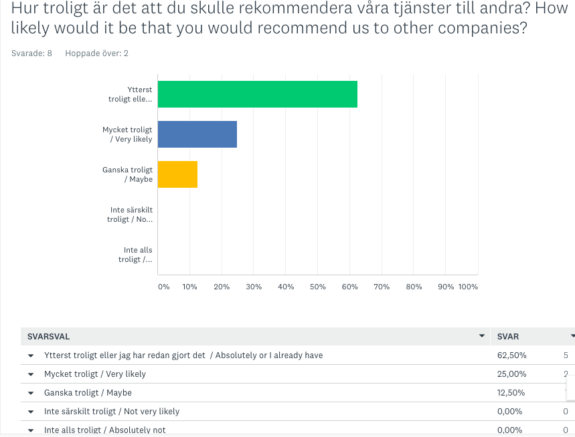The width and height of the screenshot is (575, 437).
Task: Click the 62,50% value in the table
Action: pyautogui.click(x=512, y=355)
